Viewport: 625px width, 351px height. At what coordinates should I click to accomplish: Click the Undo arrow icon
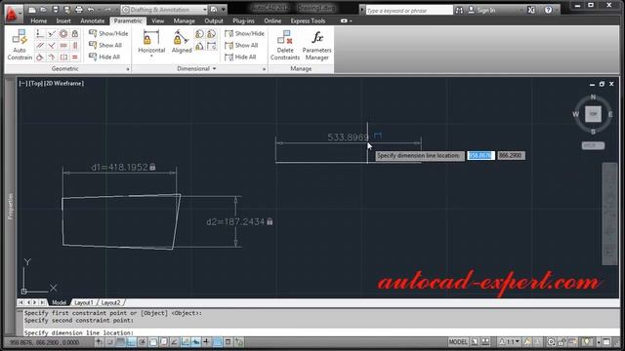click(91, 10)
